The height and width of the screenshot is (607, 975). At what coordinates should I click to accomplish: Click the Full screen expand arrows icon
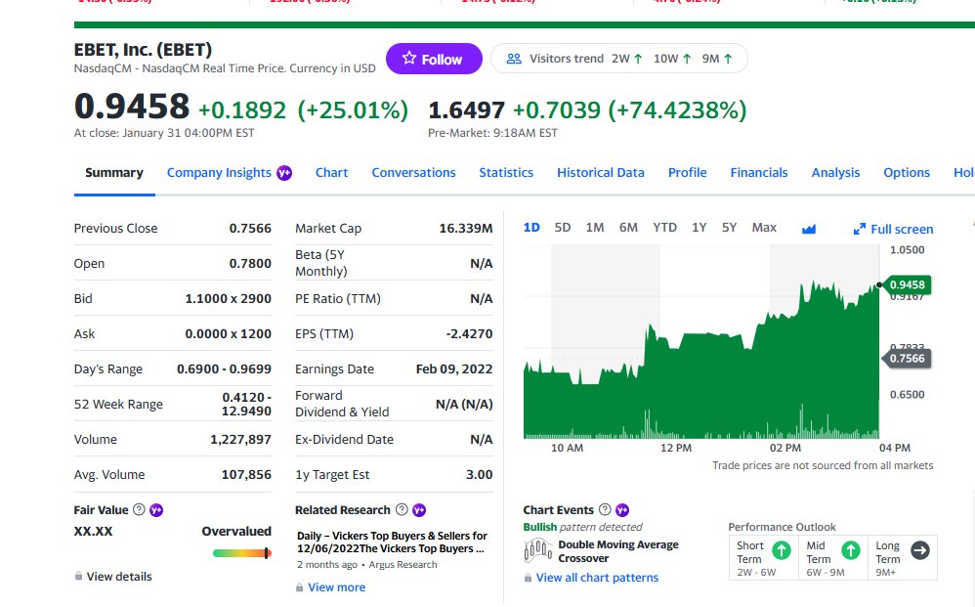[860, 229]
